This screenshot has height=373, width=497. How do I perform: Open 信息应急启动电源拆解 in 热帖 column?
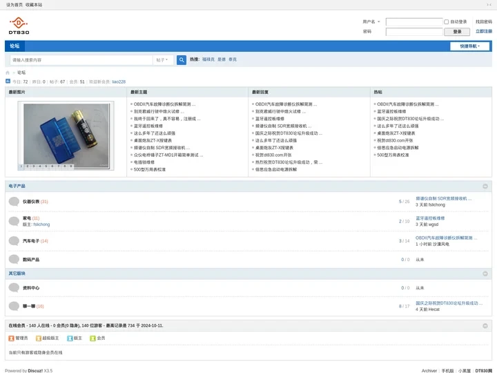[398, 148]
